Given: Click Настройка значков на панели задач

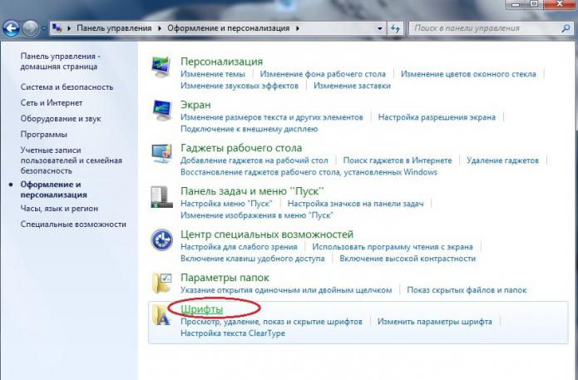Looking at the screenshot, I should [x=356, y=204].
